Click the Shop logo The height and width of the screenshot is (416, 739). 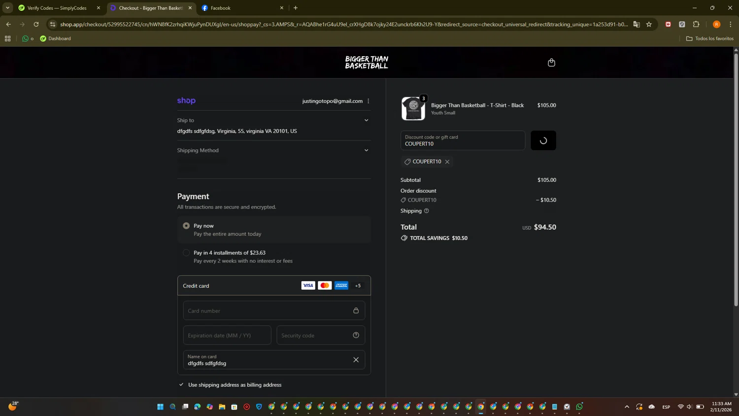tap(186, 101)
